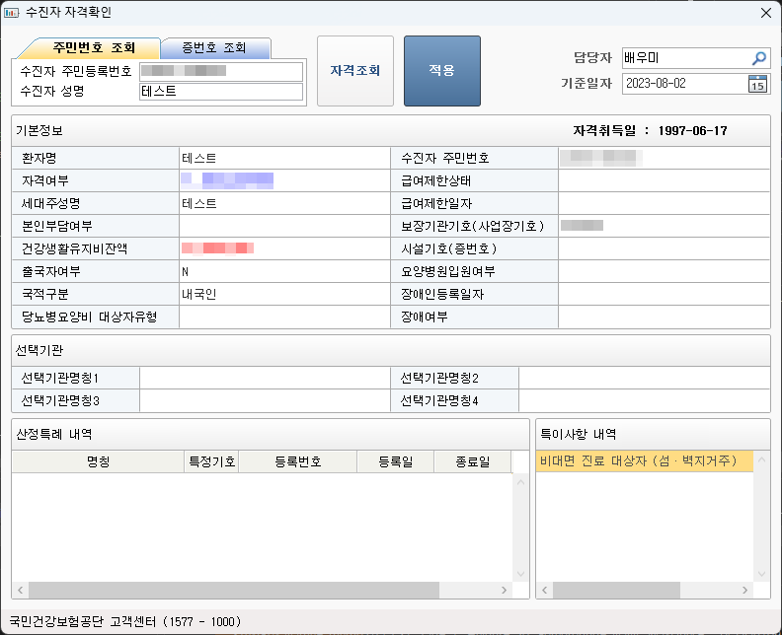This screenshot has width=782, height=635.
Task: Click the 등록번호 column header
Action: point(296,461)
